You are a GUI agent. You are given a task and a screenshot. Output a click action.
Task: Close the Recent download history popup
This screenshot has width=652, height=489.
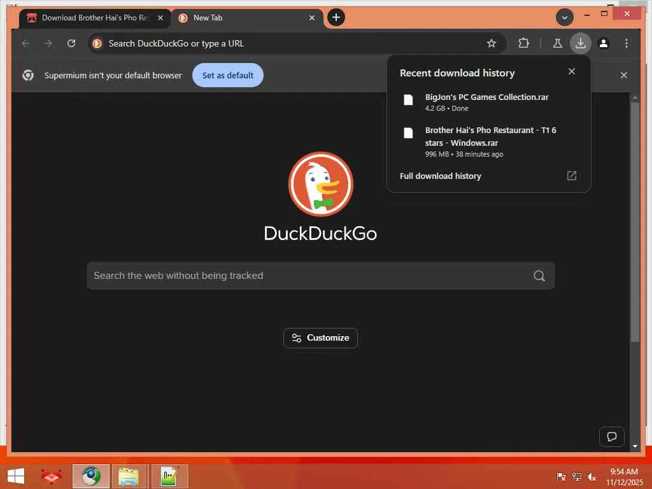pyautogui.click(x=571, y=71)
